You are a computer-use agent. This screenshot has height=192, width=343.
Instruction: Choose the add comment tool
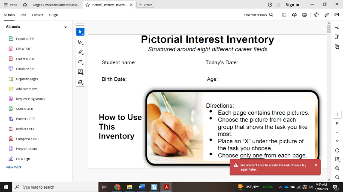(x=80, y=42)
